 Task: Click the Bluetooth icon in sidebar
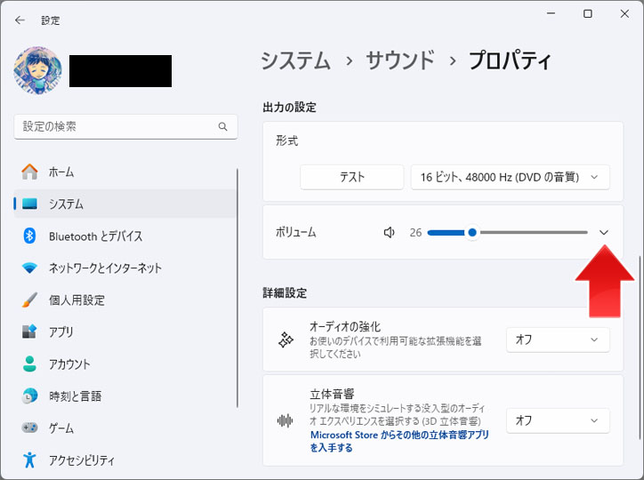click(x=29, y=236)
